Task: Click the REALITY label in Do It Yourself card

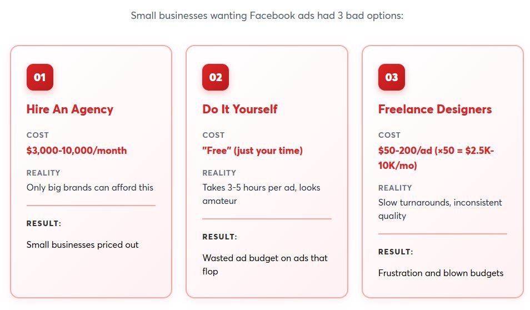Action: (219, 173)
